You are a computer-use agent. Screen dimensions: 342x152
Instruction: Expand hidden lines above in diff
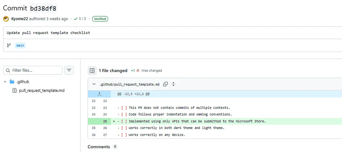click(x=99, y=94)
